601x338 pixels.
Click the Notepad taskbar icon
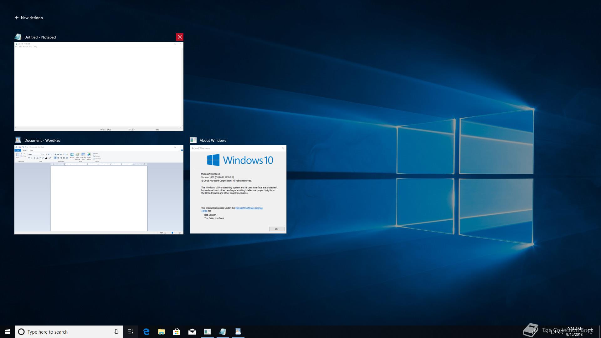coord(223,332)
